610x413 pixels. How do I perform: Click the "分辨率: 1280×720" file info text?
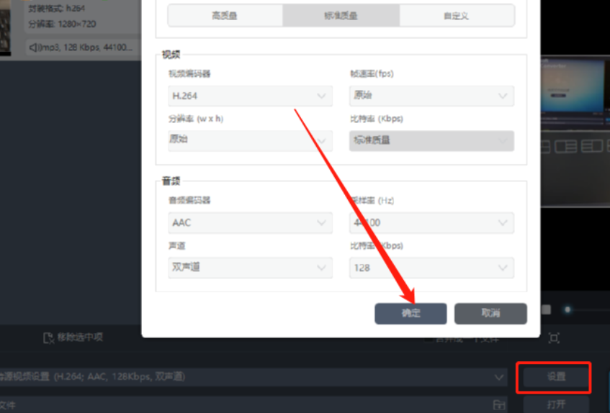pos(62,24)
